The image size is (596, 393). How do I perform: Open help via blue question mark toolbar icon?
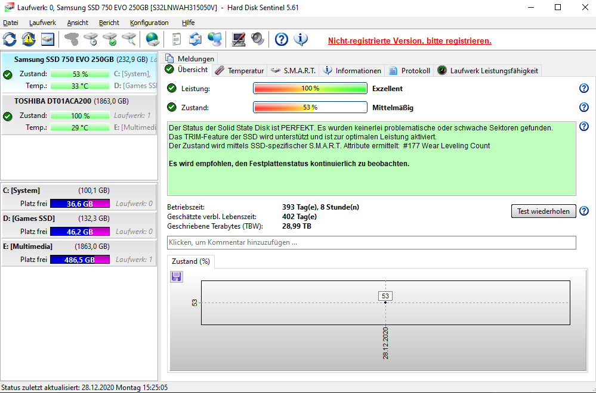(x=281, y=39)
